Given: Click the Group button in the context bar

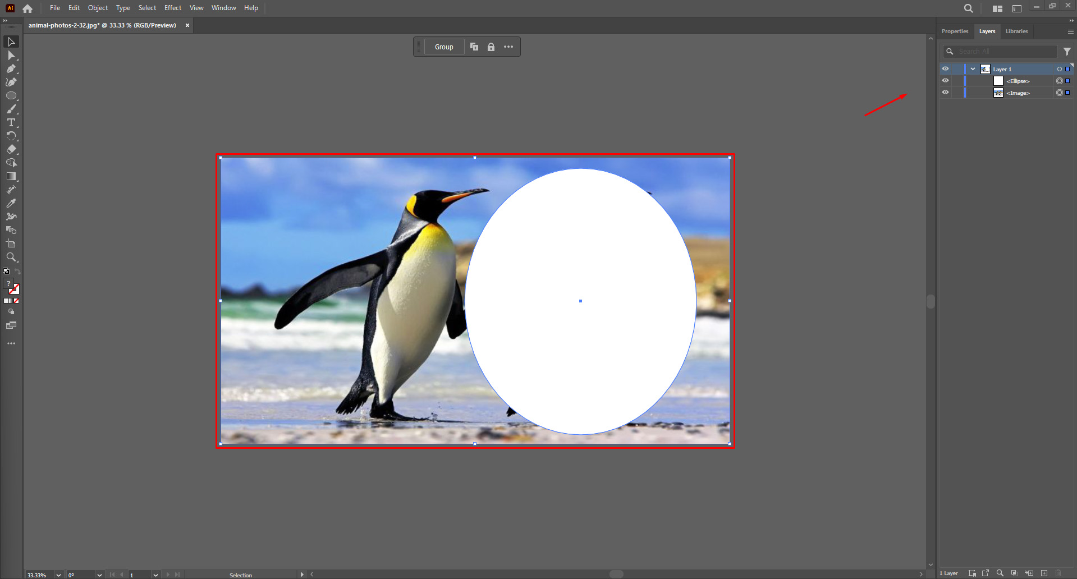Looking at the screenshot, I should [x=444, y=47].
